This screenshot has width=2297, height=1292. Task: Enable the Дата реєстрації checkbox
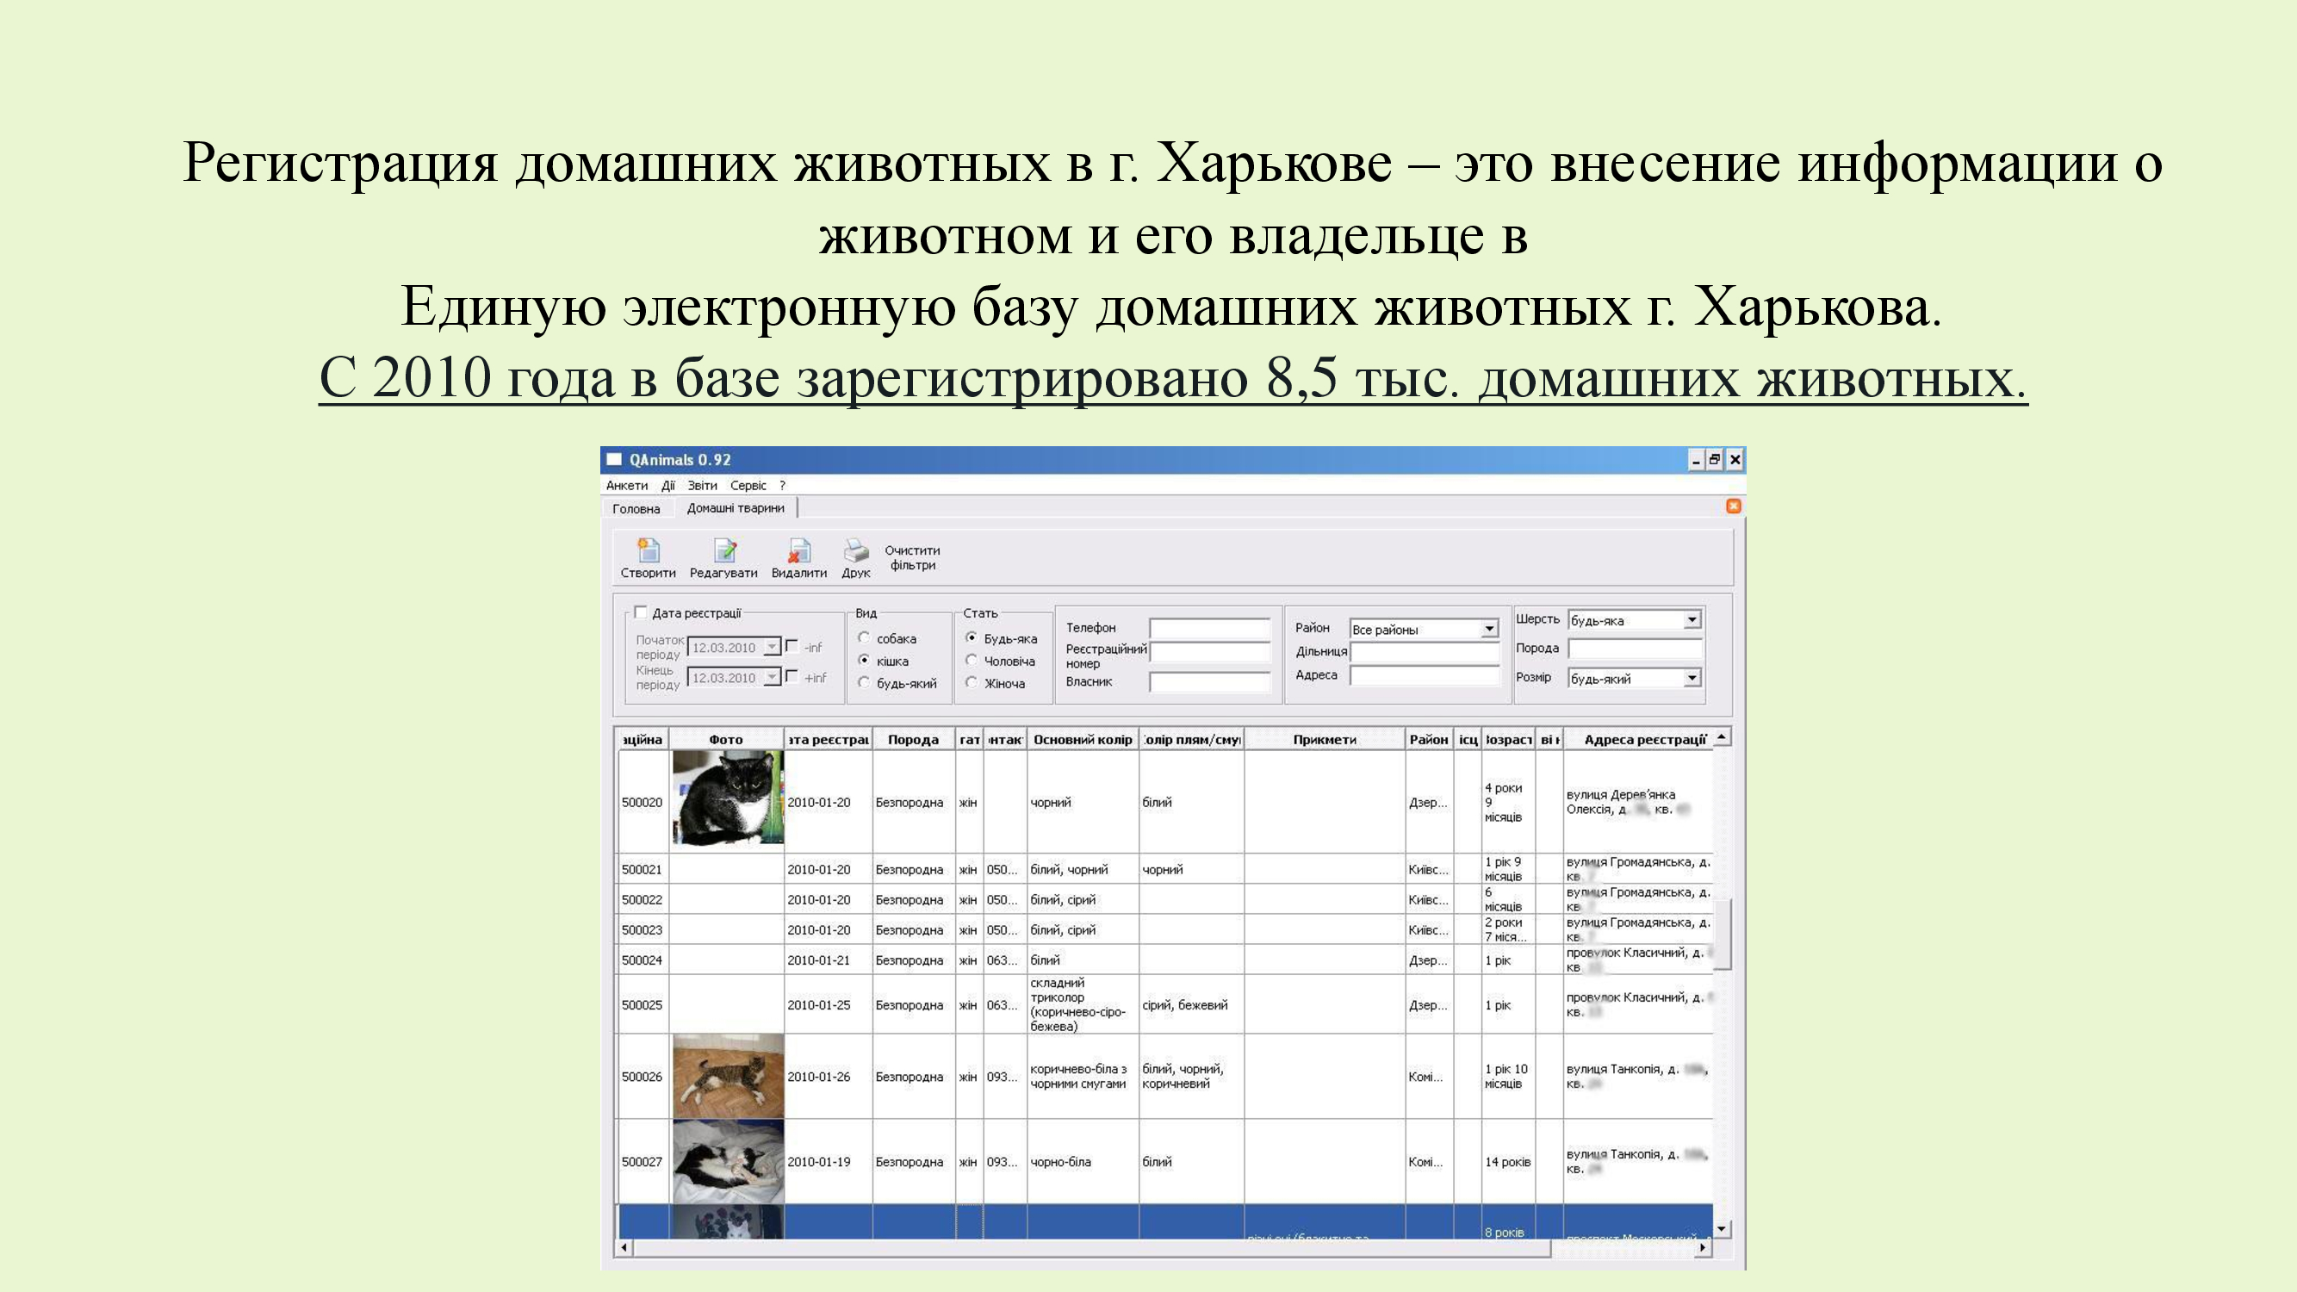[x=640, y=612]
